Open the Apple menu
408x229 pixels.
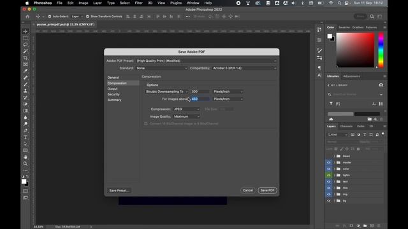pos(27,3)
